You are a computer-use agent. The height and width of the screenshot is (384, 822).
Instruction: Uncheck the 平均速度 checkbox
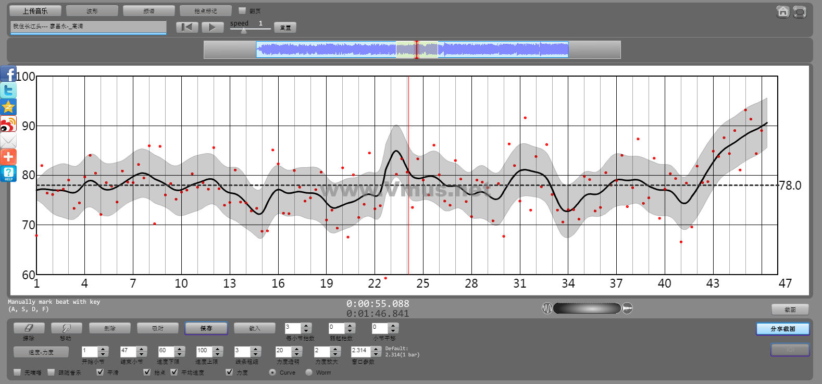[174, 372]
